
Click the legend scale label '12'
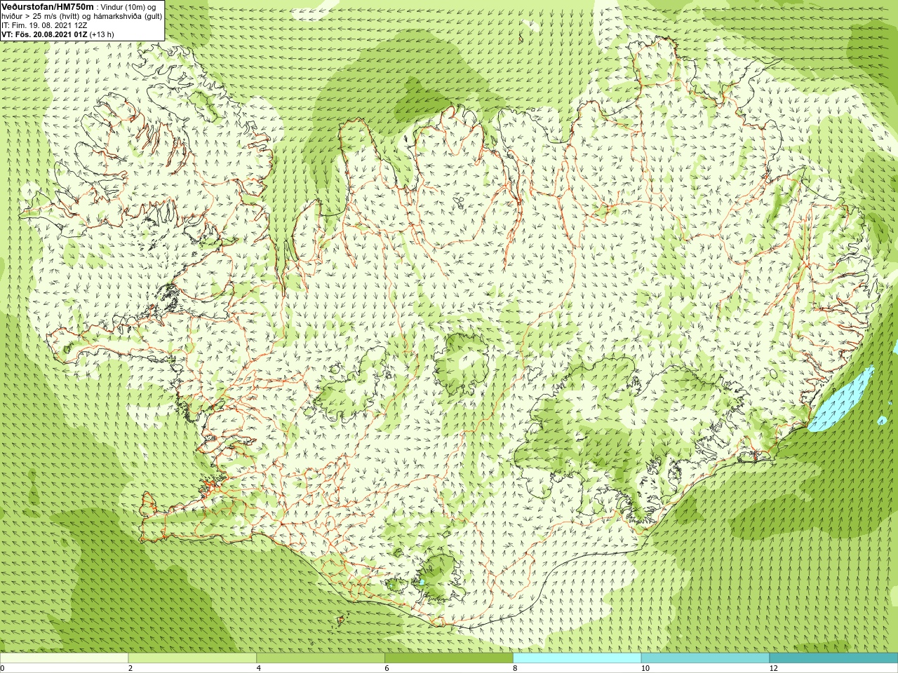pyautogui.click(x=774, y=668)
